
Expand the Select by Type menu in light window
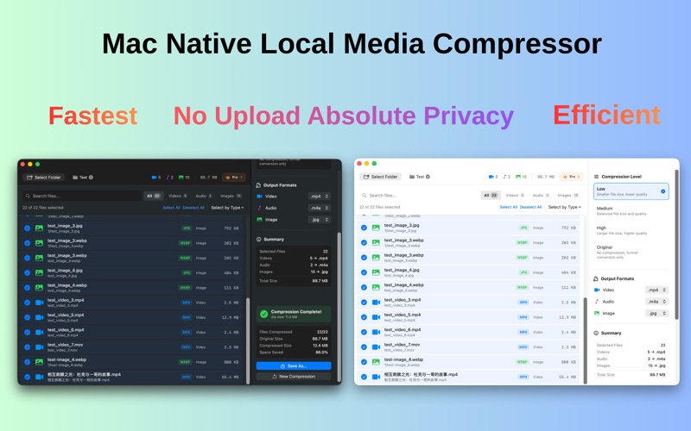(564, 207)
